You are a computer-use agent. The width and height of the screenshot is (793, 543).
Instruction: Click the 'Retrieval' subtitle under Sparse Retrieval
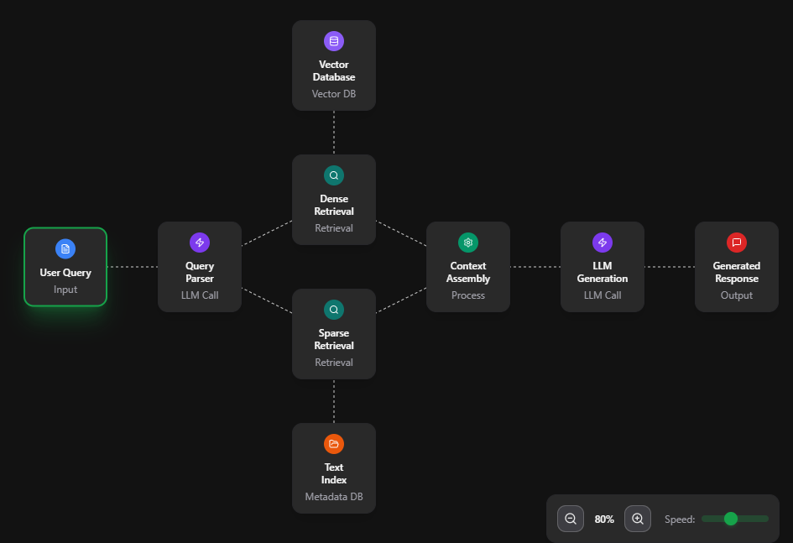click(x=334, y=362)
